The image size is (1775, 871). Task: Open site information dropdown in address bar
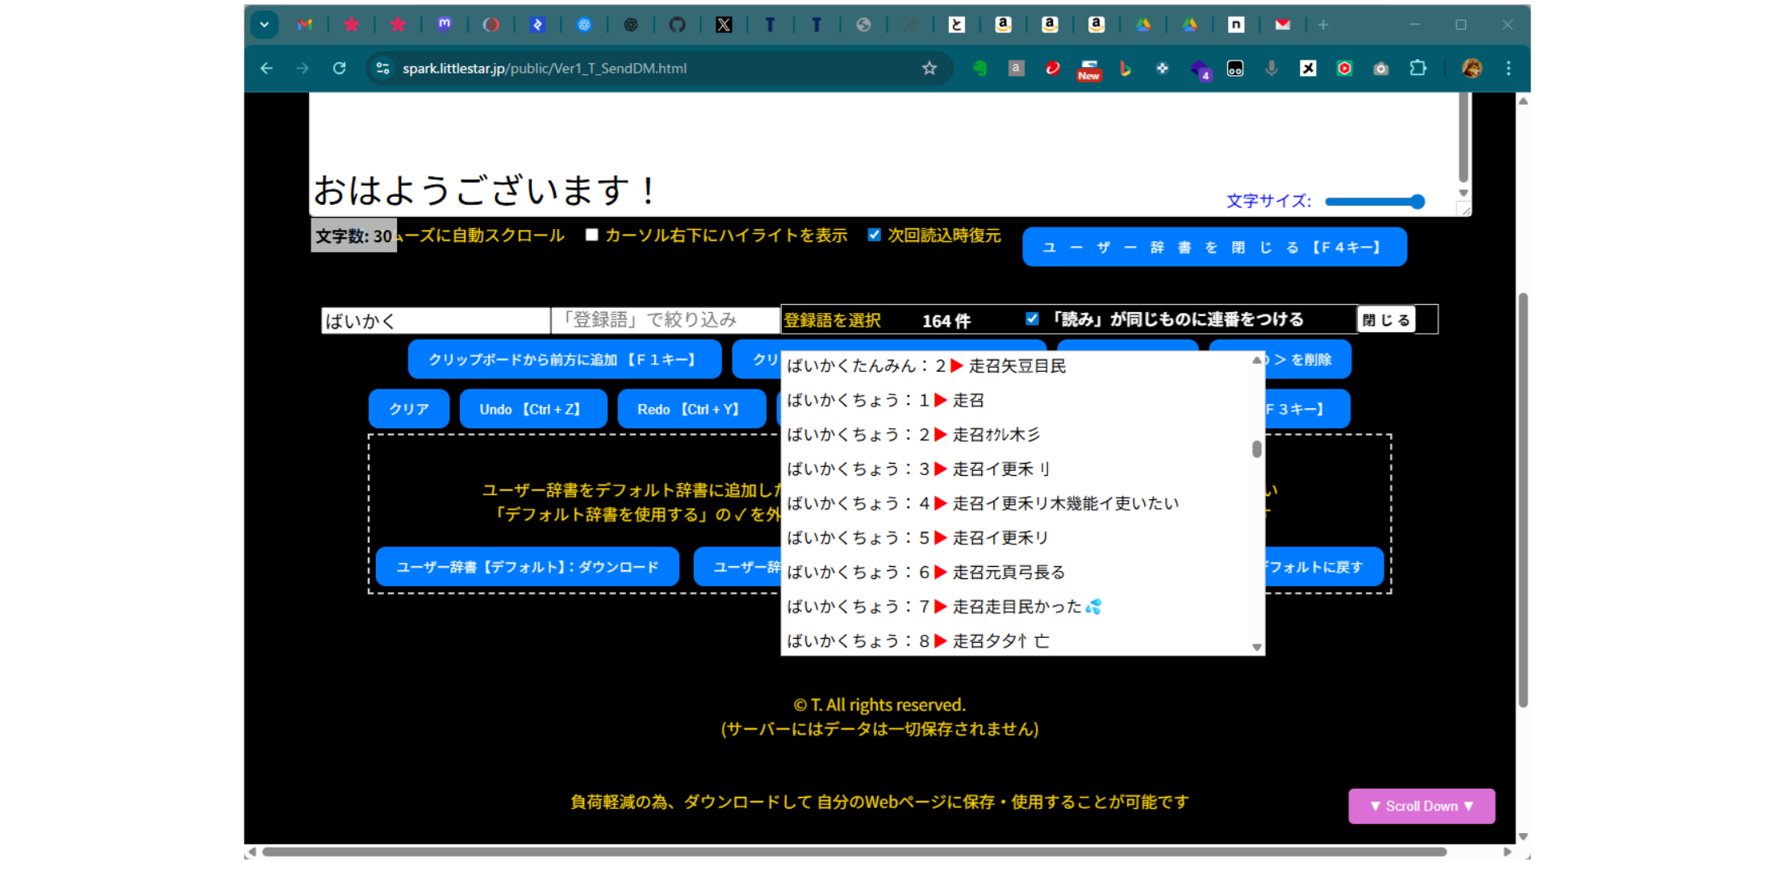pyautogui.click(x=382, y=69)
